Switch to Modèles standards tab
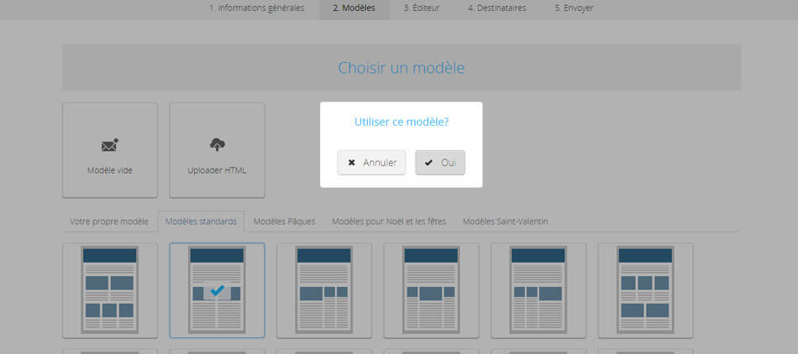798x354 pixels. point(201,222)
